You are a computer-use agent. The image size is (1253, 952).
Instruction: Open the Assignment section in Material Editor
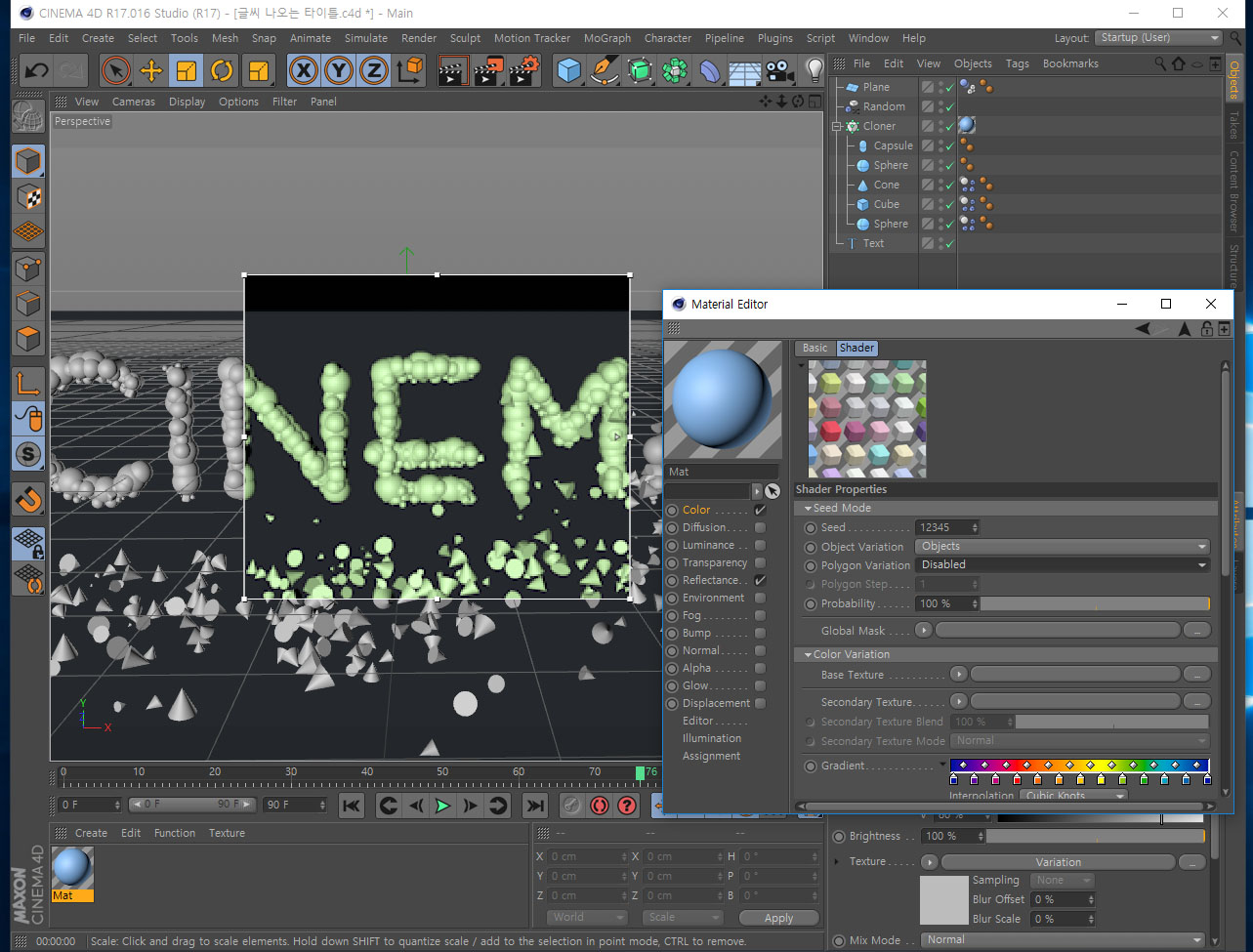click(711, 756)
